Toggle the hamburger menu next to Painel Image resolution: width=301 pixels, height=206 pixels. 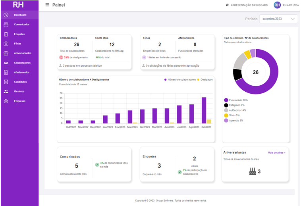pyautogui.click(x=47, y=5)
